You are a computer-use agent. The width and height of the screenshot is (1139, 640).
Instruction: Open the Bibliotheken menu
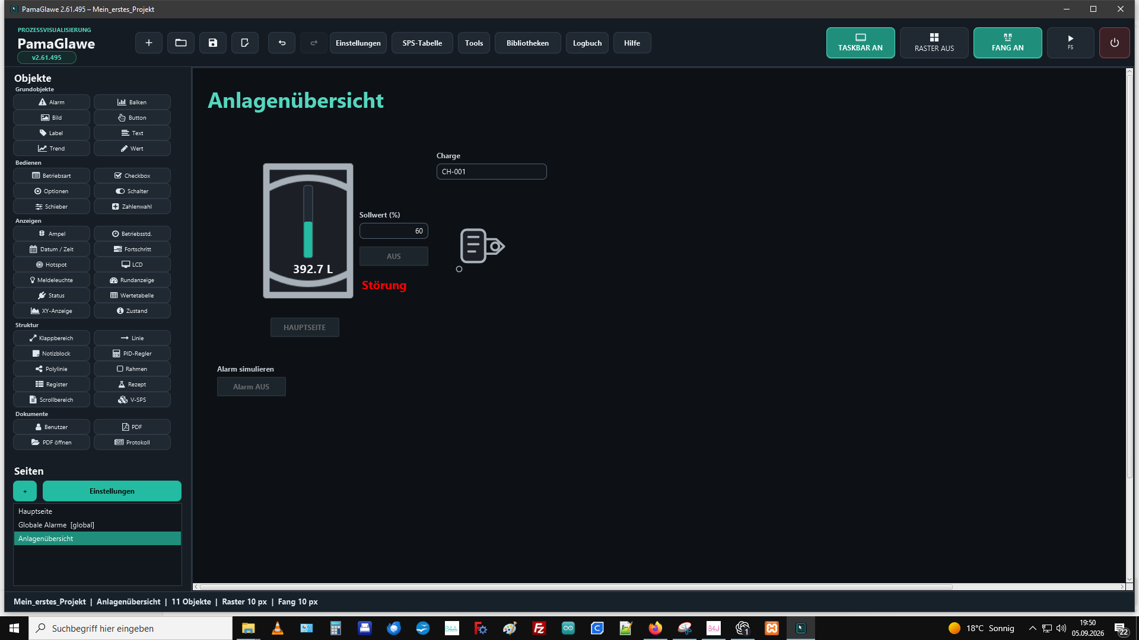pyautogui.click(x=528, y=43)
